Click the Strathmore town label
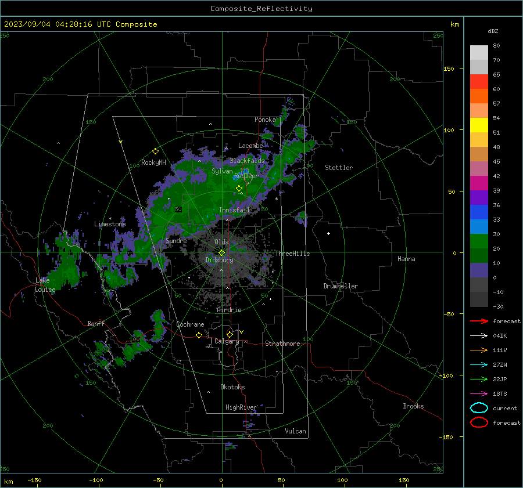 tap(282, 344)
